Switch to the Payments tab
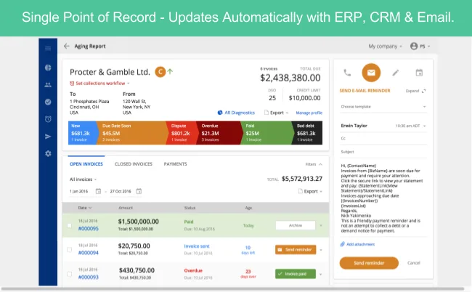 coord(175,164)
